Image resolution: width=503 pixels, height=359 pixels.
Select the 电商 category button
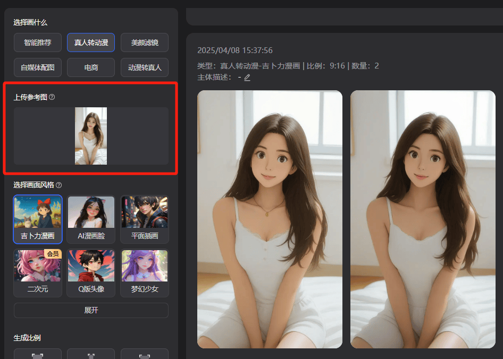coord(91,68)
